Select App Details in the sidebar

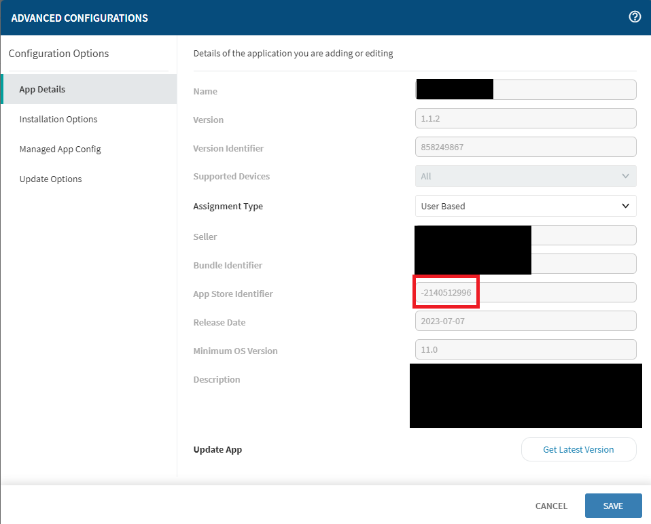[x=42, y=89]
